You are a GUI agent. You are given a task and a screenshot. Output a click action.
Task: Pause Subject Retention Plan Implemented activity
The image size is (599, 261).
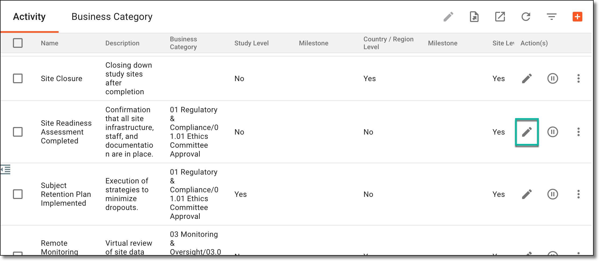pos(552,194)
